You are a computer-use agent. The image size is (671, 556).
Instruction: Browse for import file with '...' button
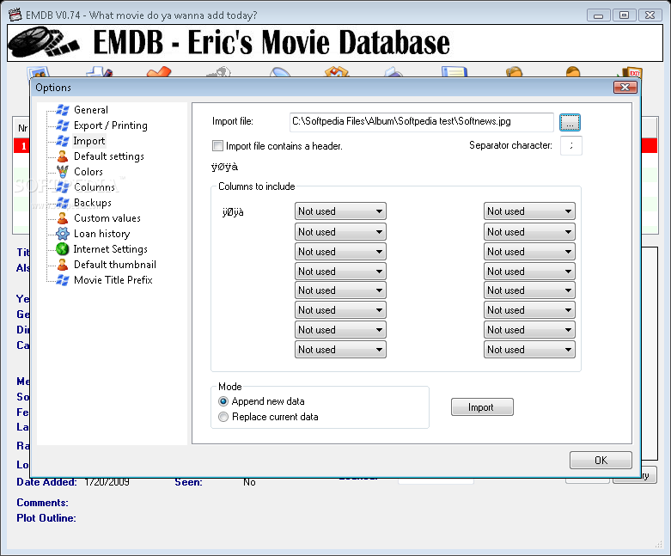tap(570, 123)
